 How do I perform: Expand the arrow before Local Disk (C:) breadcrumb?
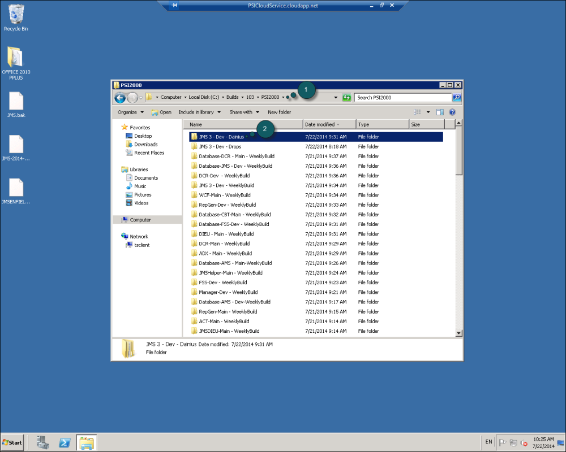click(x=185, y=97)
